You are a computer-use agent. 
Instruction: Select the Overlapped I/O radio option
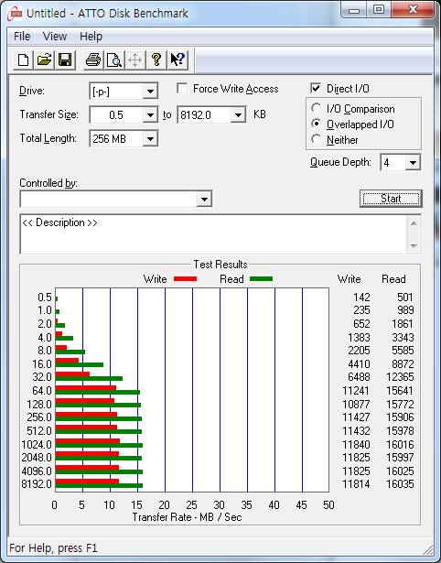317,124
